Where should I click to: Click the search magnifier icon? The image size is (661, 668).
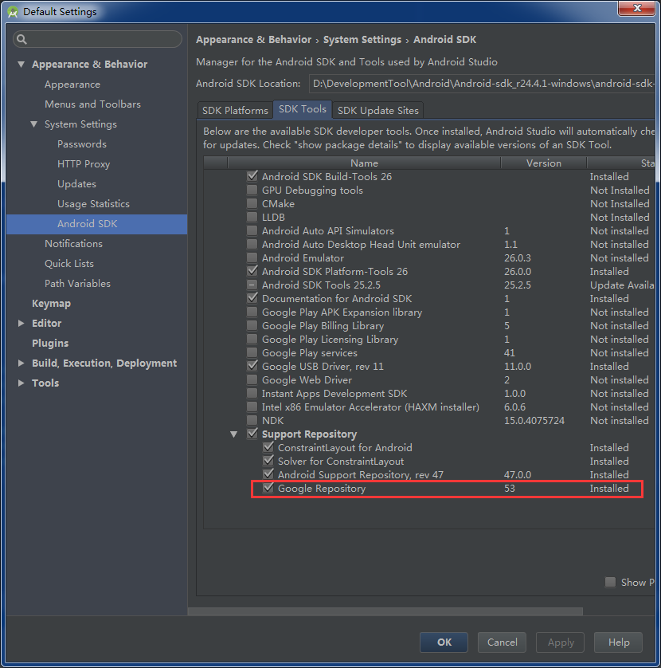(22, 40)
